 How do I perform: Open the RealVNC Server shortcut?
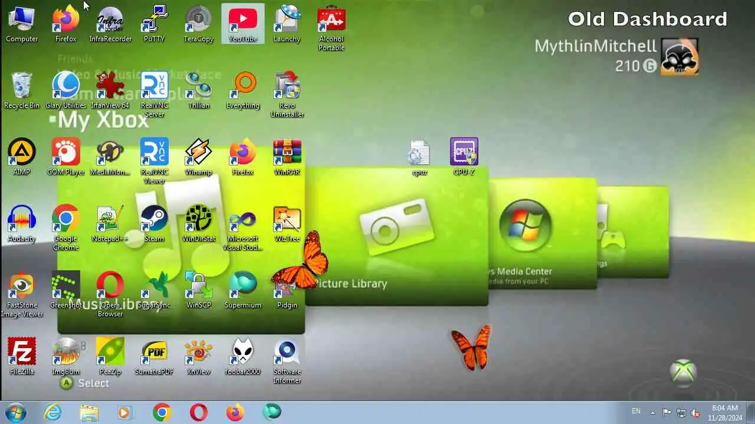[x=155, y=95]
